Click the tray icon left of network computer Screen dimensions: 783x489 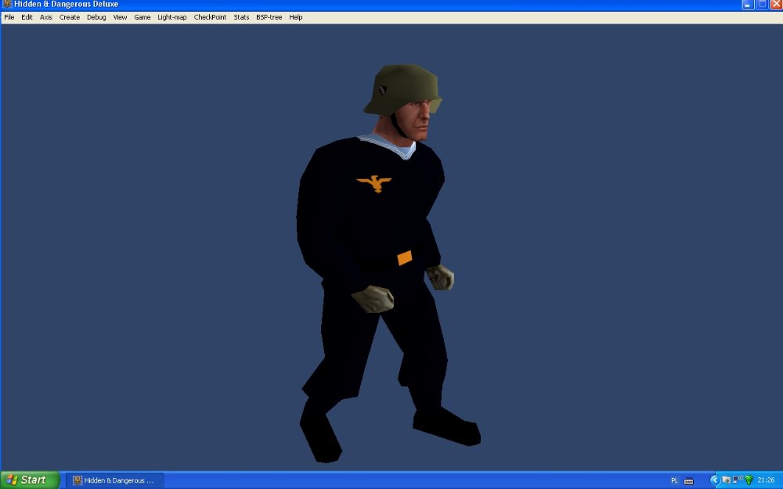[x=726, y=480]
